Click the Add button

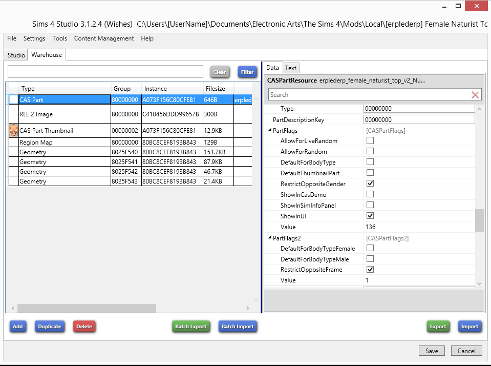[x=18, y=327]
